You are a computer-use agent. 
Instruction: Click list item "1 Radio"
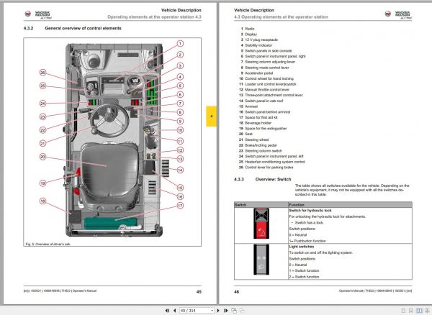[x=248, y=29]
